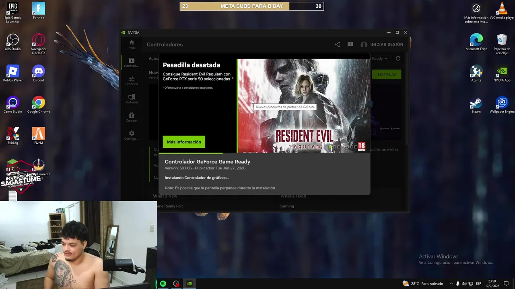
Task: Open Navegador Opera GX desktop icon
Action: pos(39,44)
